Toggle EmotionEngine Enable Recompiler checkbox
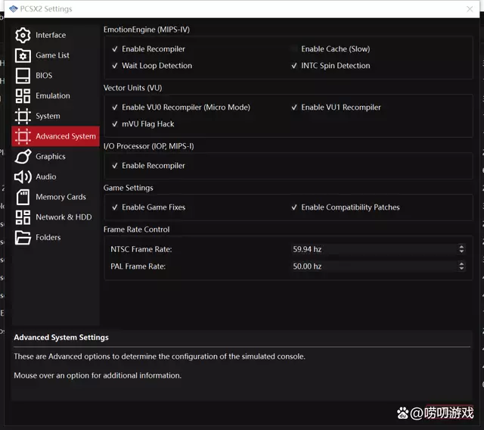 115,49
